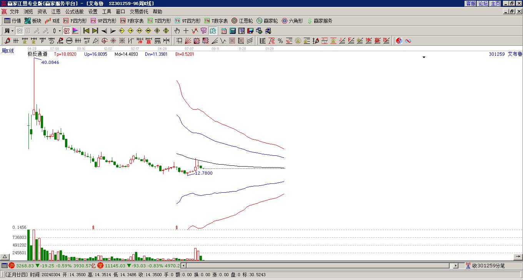Click the percent sign tool icon

coord(280,41)
